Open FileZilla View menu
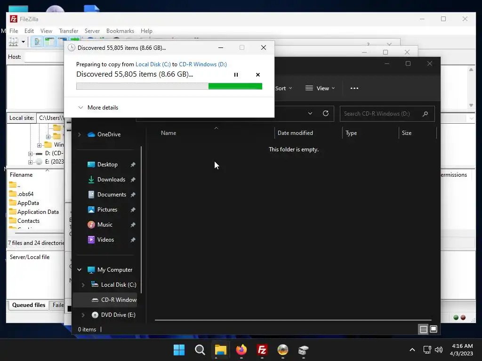 (x=46, y=31)
